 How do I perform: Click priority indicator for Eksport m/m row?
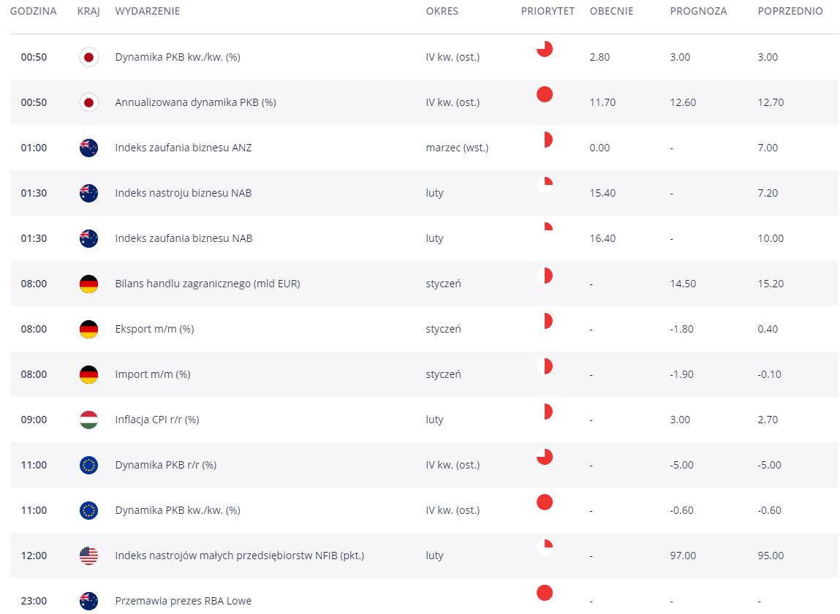[545, 321]
